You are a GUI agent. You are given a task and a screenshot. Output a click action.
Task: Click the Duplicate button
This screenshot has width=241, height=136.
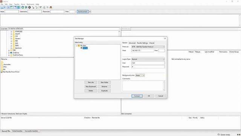point(104,91)
